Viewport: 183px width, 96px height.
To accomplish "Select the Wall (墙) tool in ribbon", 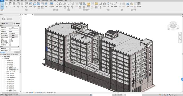I will 7,5.
